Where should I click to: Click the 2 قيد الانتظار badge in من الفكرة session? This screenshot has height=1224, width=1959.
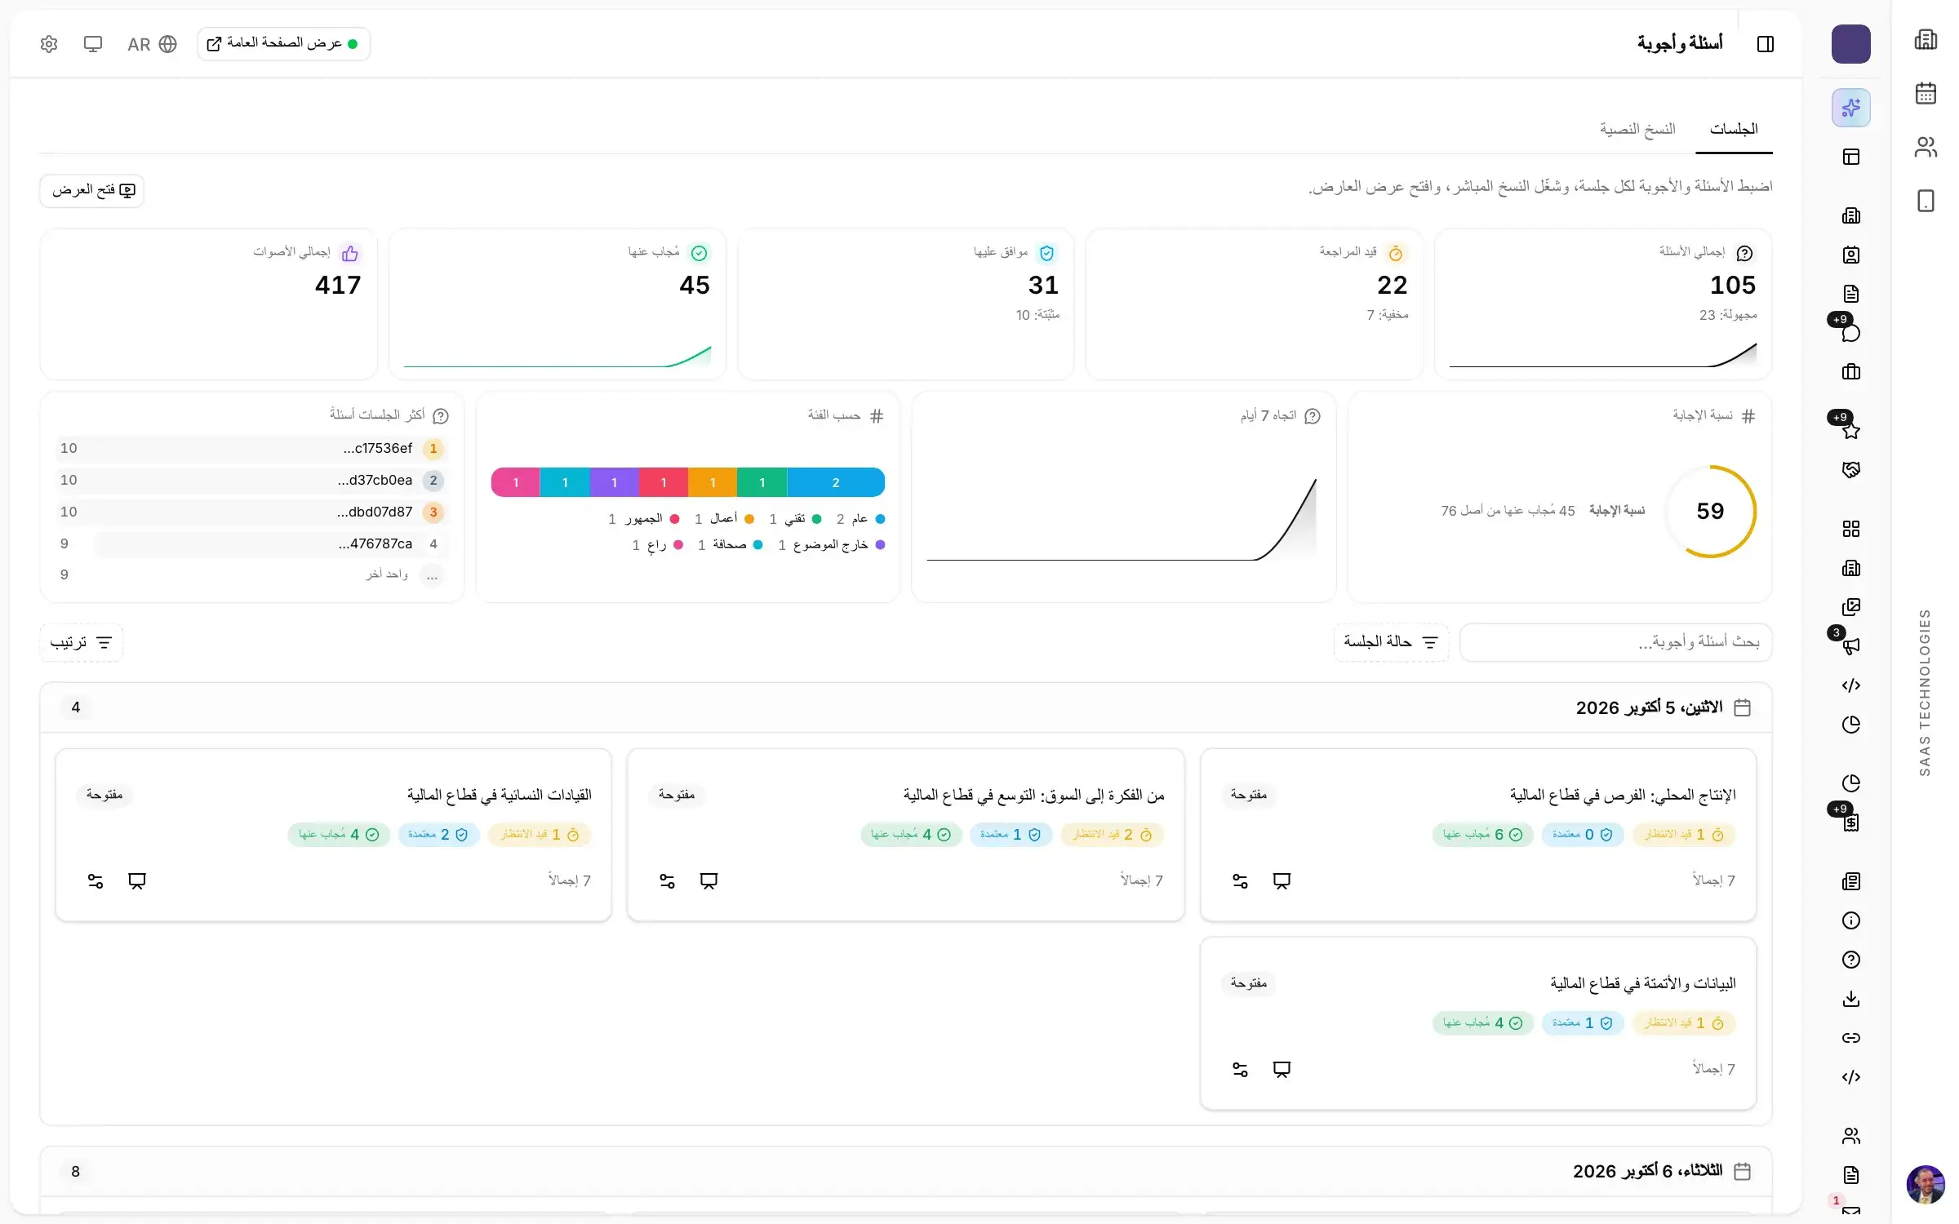point(1113,835)
